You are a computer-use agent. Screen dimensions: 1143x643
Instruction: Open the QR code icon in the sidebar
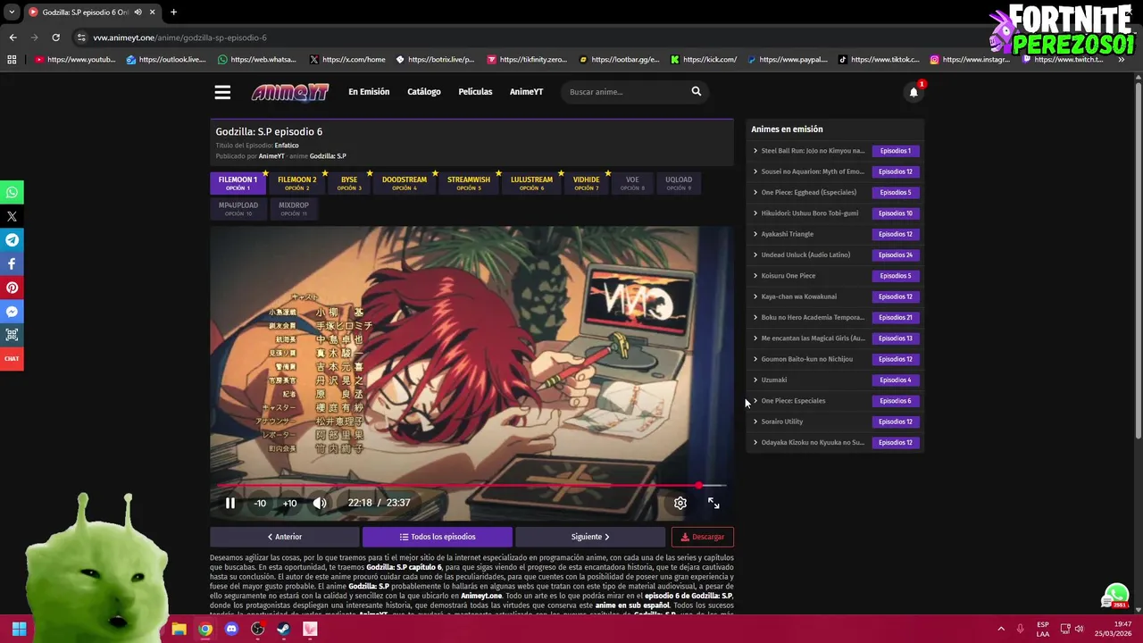click(x=12, y=335)
